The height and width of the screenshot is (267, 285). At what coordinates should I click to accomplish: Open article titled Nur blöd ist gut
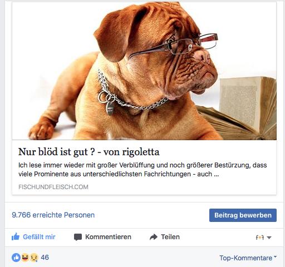pos(89,152)
